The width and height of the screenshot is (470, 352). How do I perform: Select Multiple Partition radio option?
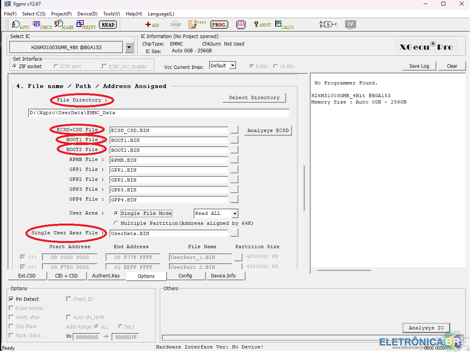point(116,223)
